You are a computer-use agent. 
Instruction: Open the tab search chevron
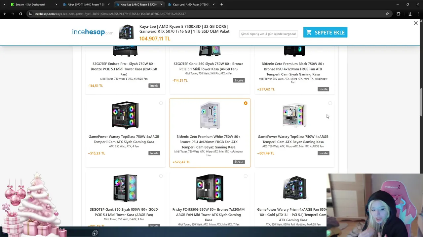click(4, 4)
